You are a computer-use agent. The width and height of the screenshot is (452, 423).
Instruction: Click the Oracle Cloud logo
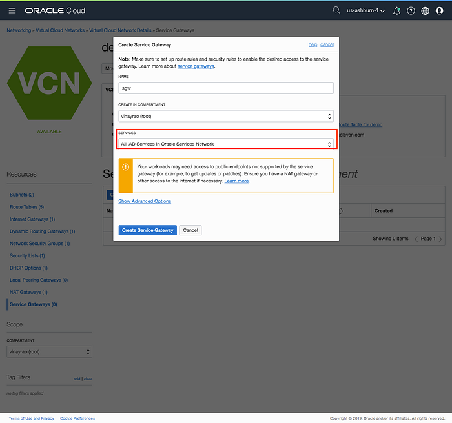pyautogui.click(x=55, y=11)
